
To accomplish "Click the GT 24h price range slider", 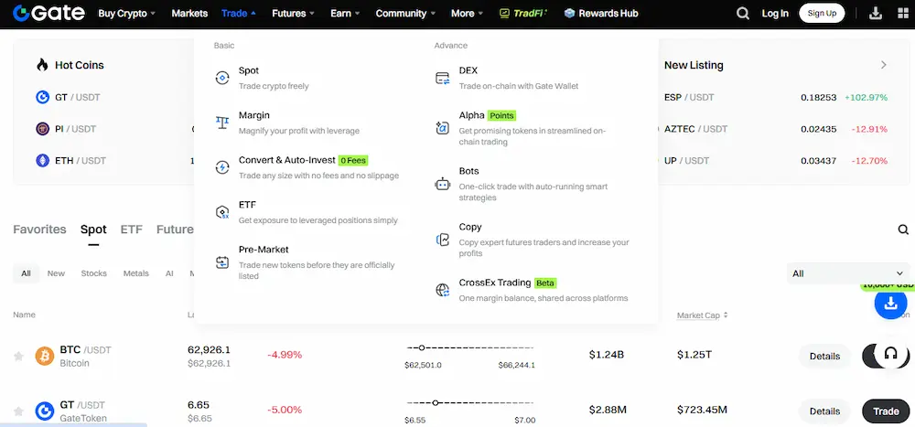I will click(x=470, y=402).
